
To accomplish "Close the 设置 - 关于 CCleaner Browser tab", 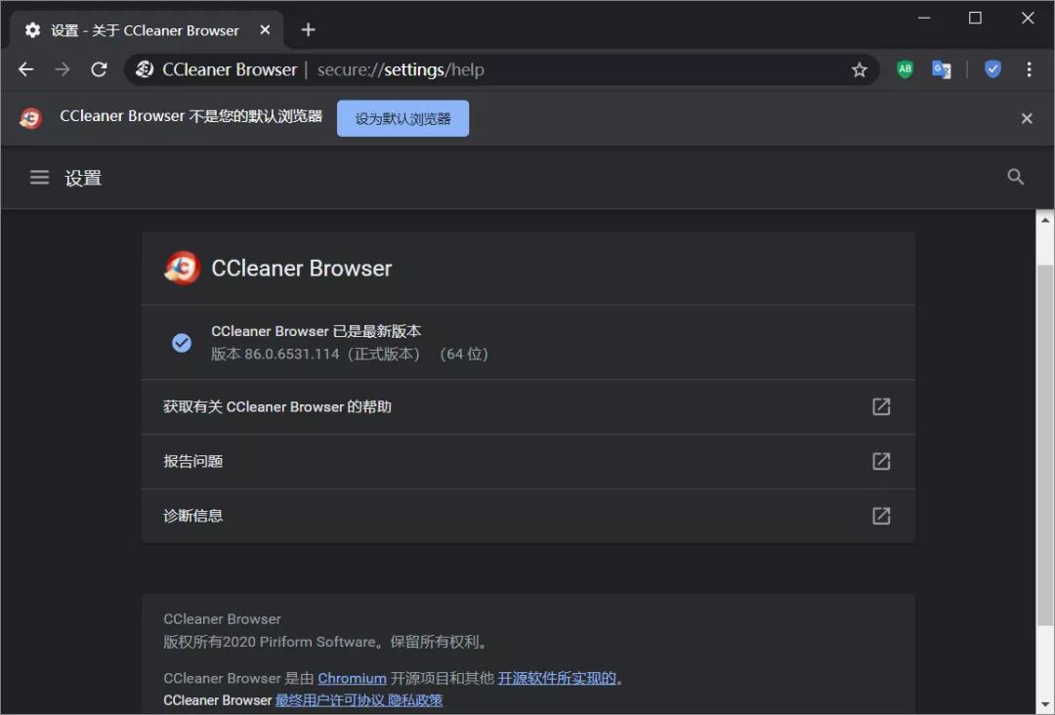I will click(x=265, y=30).
